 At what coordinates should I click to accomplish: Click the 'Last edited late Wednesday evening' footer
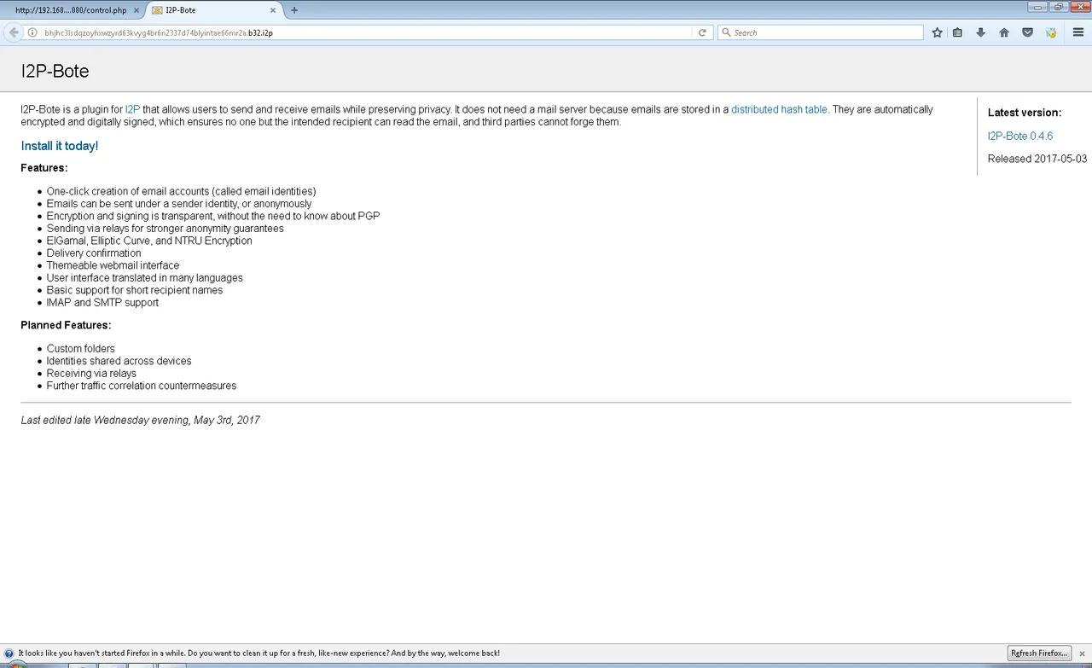click(x=141, y=421)
